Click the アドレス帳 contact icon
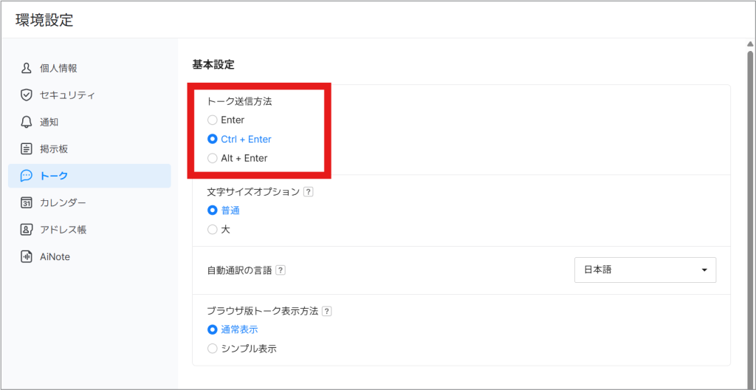Image resolution: width=756 pixels, height=390 pixels. (27, 230)
